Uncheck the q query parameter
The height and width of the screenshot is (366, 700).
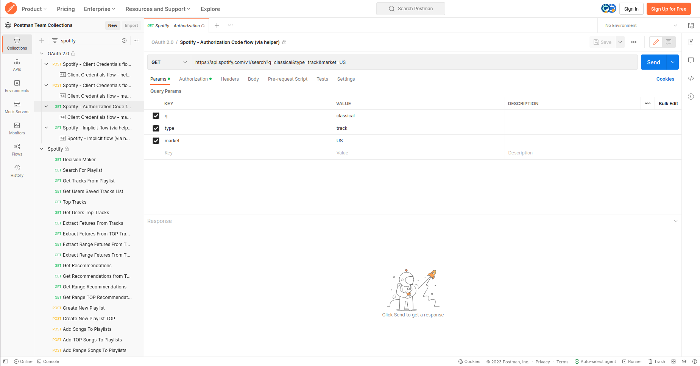[156, 116]
